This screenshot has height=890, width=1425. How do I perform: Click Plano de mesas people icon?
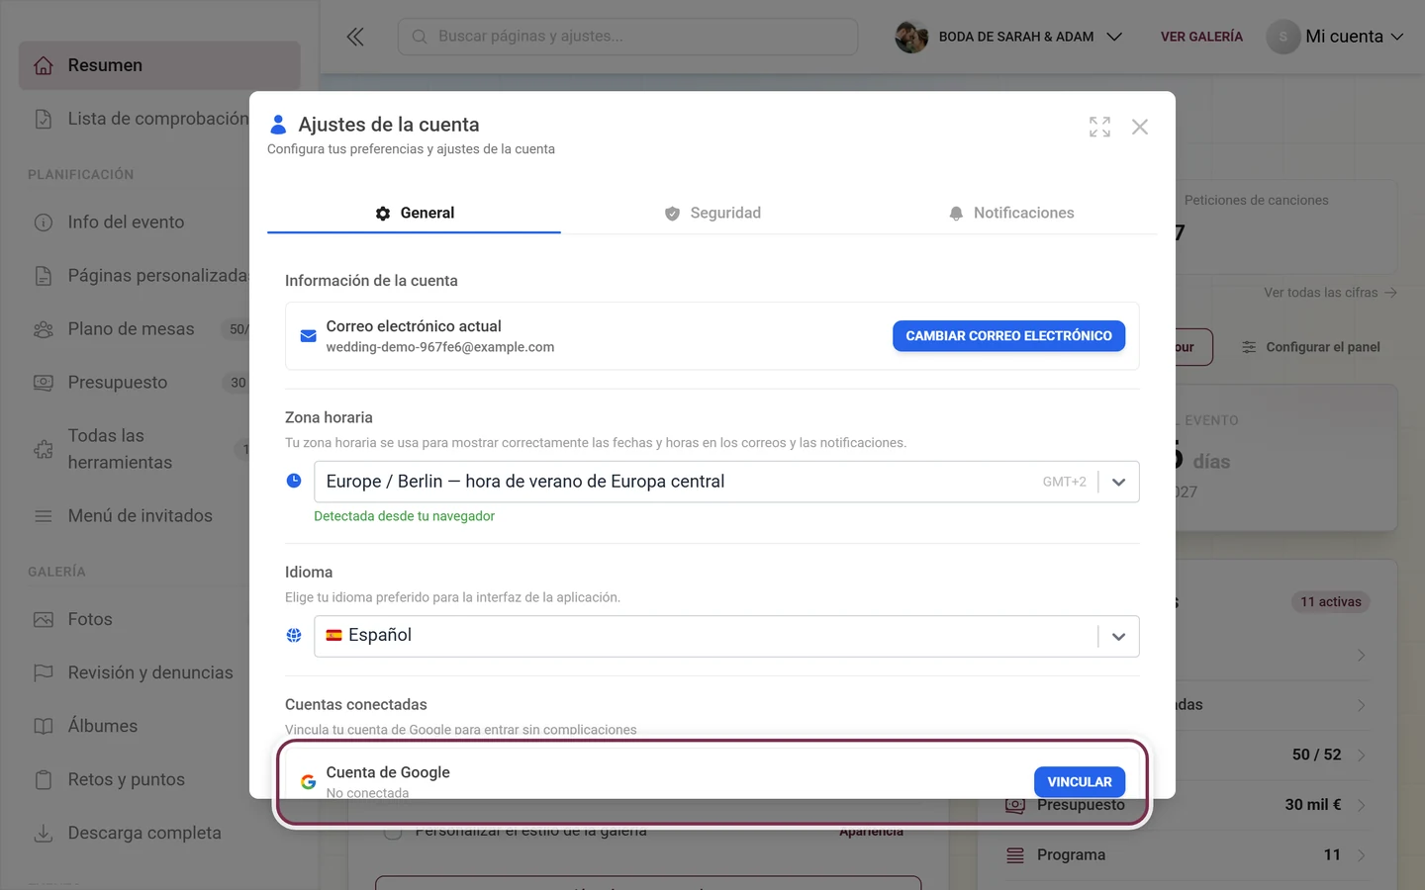44,329
